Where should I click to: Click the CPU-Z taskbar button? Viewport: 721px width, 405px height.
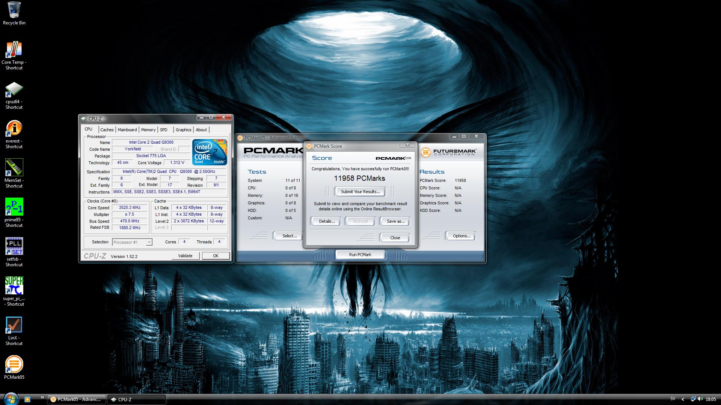click(x=136, y=399)
